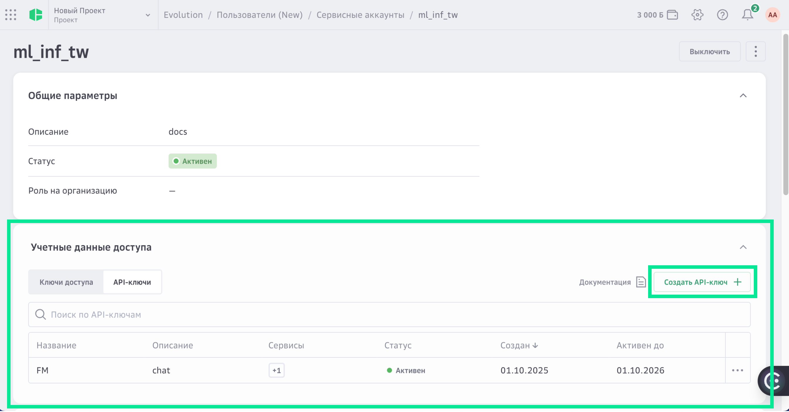This screenshot has height=412, width=789.
Task: Open settings gear icon in header
Action: [697, 15]
